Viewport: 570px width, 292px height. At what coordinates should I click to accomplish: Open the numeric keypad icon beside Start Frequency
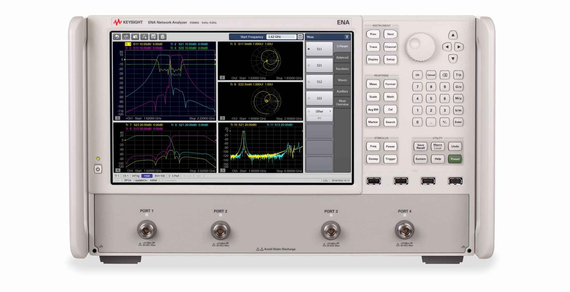(300, 37)
